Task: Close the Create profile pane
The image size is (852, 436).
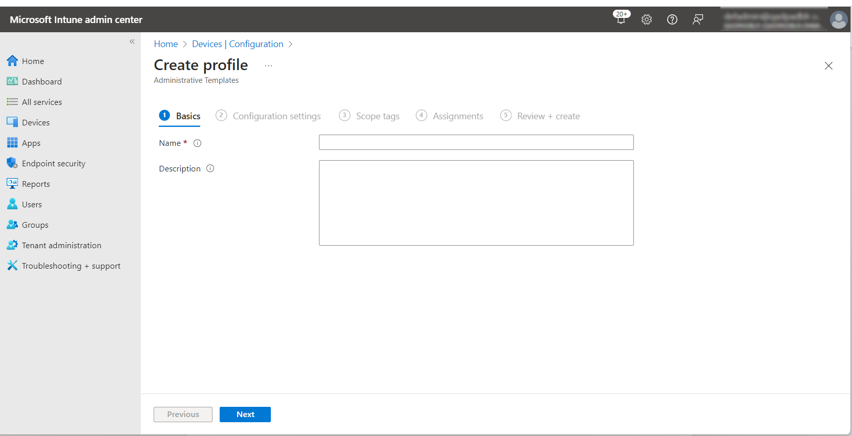Action: click(x=828, y=66)
